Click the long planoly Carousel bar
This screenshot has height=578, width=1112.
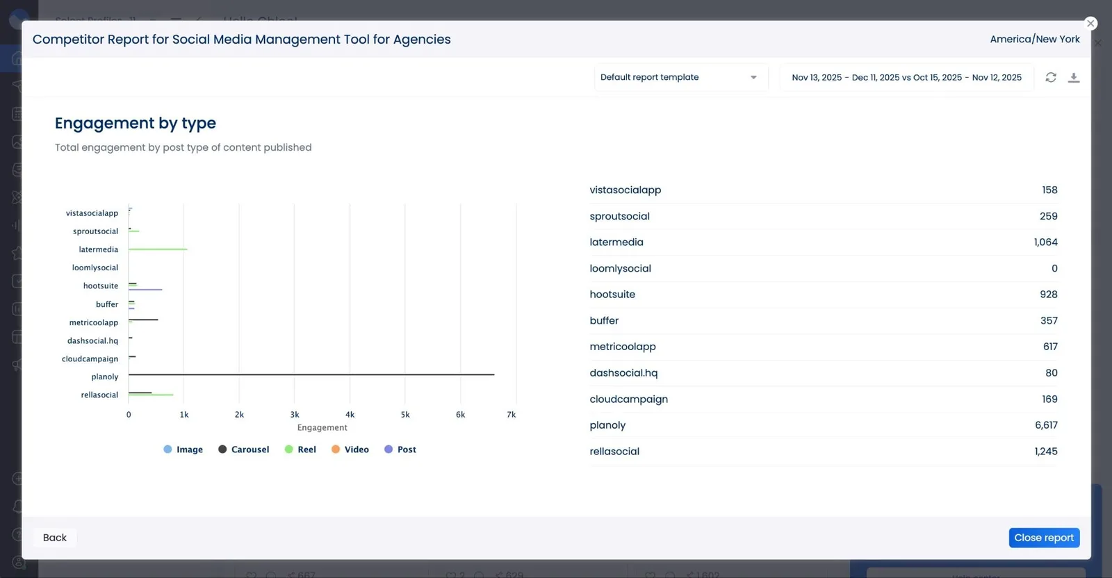311,374
